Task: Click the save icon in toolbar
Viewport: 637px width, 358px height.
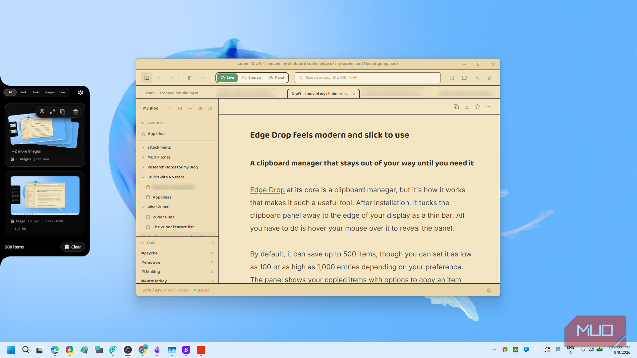Action: 452,78
